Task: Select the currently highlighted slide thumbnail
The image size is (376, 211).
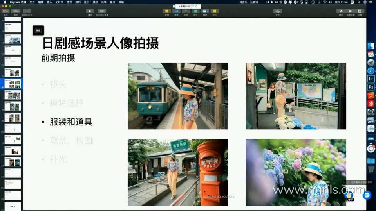Action: coord(13,84)
